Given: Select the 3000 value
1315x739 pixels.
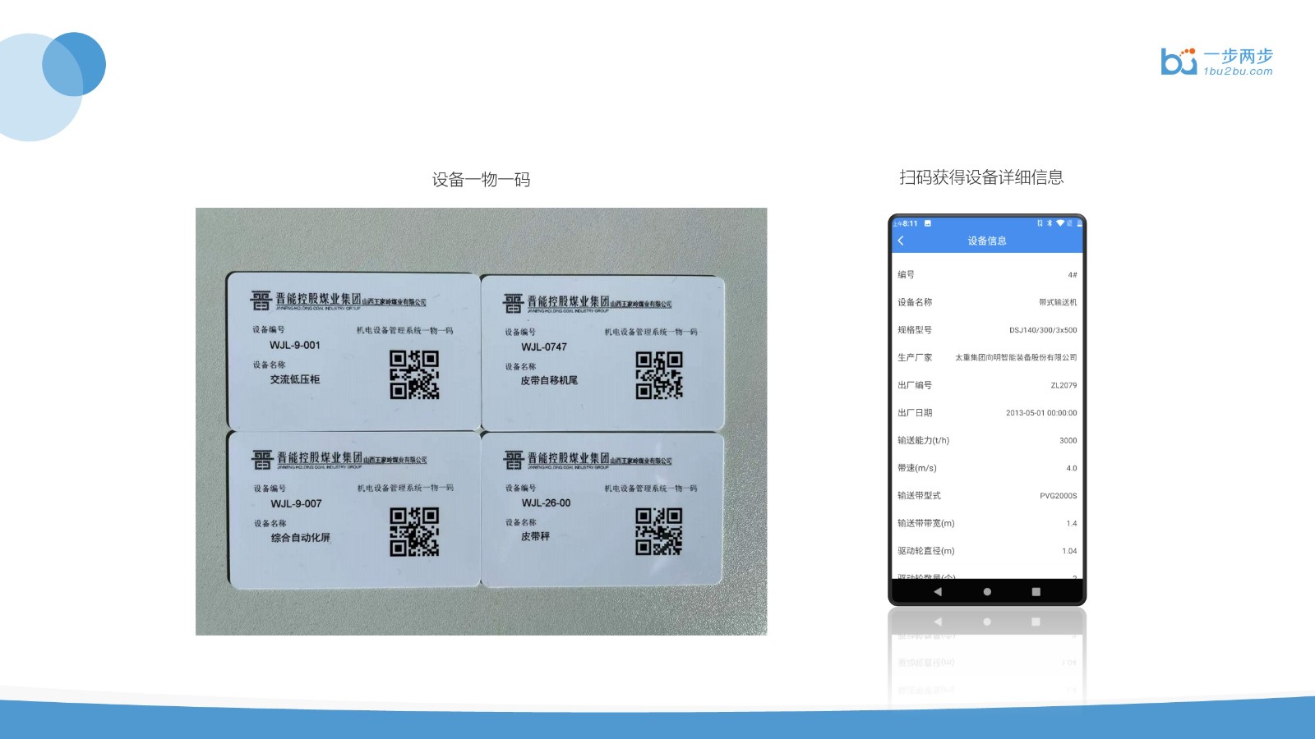Looking at the screenshot, I should pyautogui.click(x=1068, y=441).
